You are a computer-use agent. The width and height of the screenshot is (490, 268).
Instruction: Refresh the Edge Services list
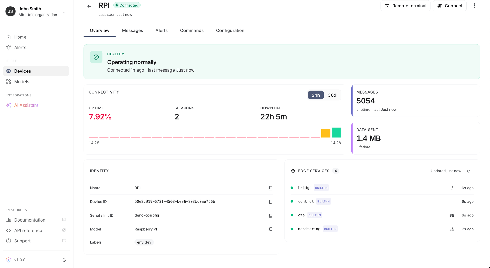click(x=469, y=171)
